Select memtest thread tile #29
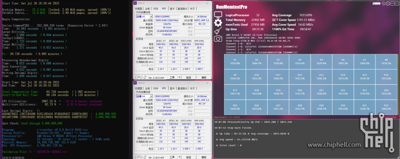This screenshot has width=400, height=159. [322, 107]
